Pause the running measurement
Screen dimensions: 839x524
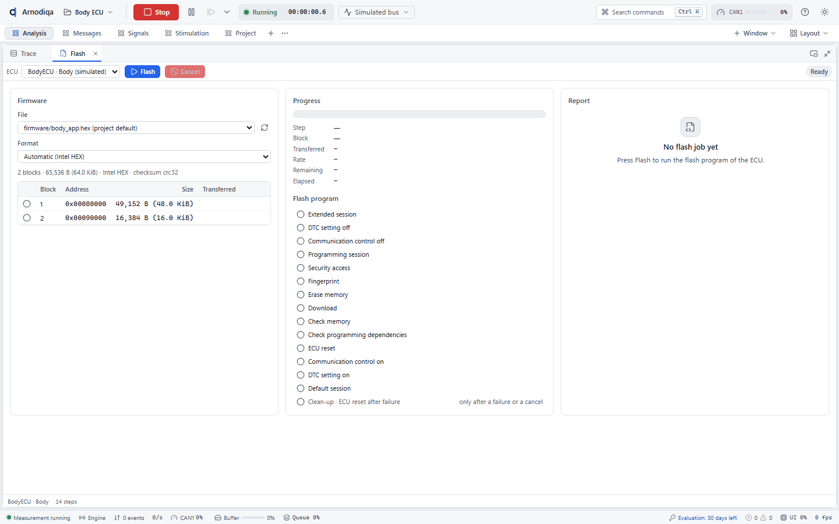click(x=191, y=12)
